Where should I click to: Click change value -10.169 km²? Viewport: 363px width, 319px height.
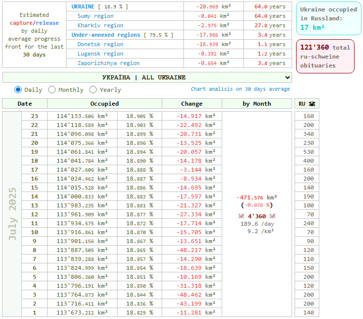point(196,277)
